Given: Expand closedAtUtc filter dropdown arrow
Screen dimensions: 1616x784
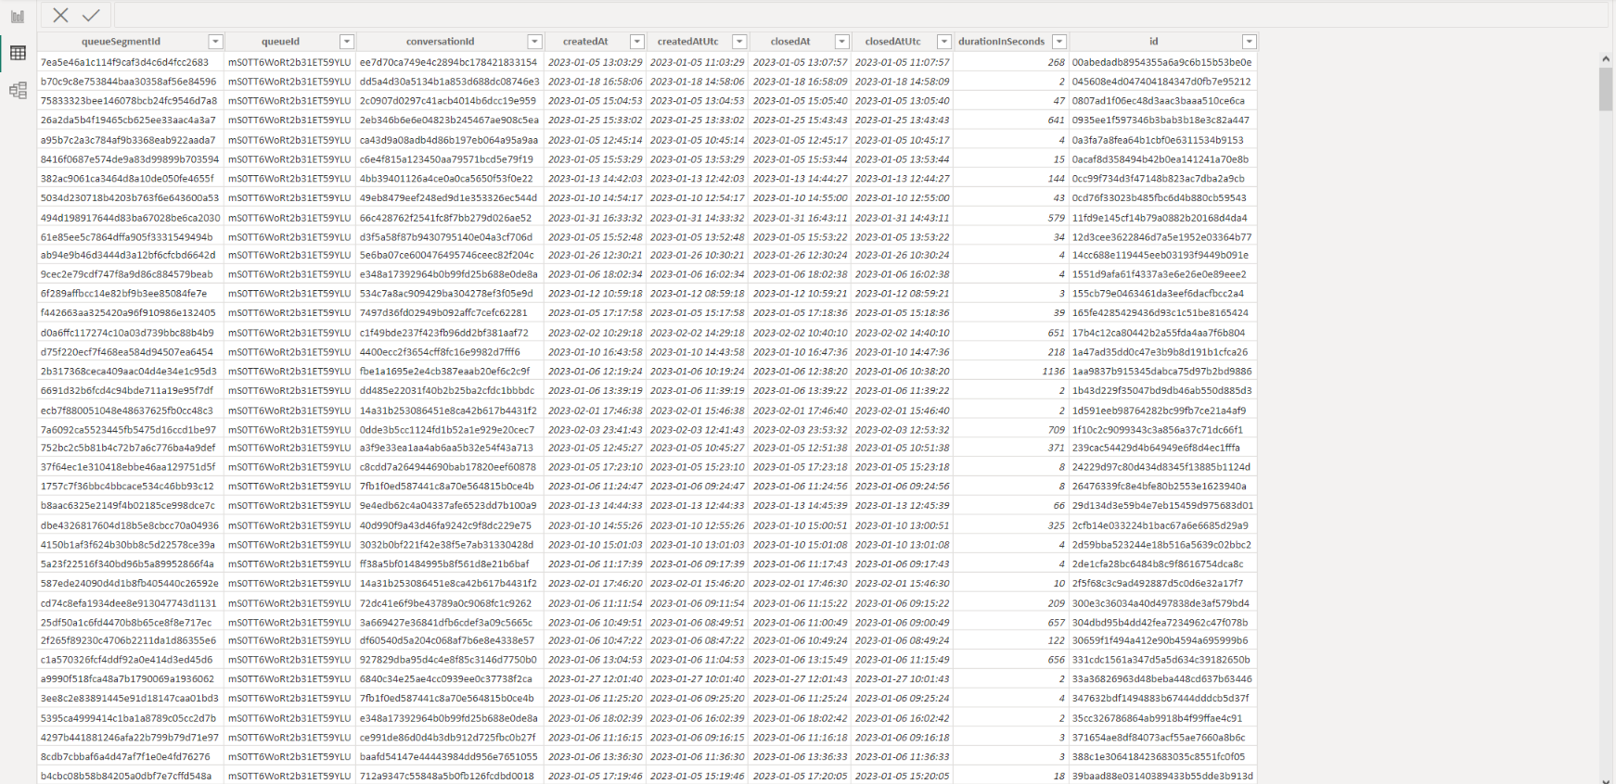Looking at the screenshot, I should coord(943,42).
